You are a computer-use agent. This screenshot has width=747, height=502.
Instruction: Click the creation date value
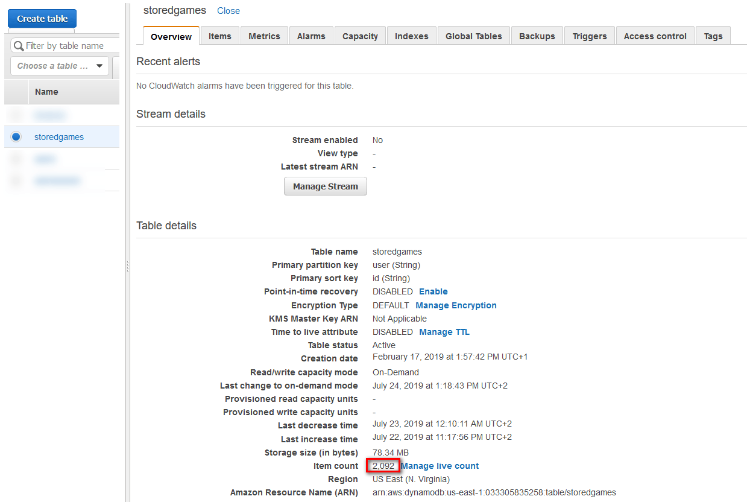[x=450, y=357]
